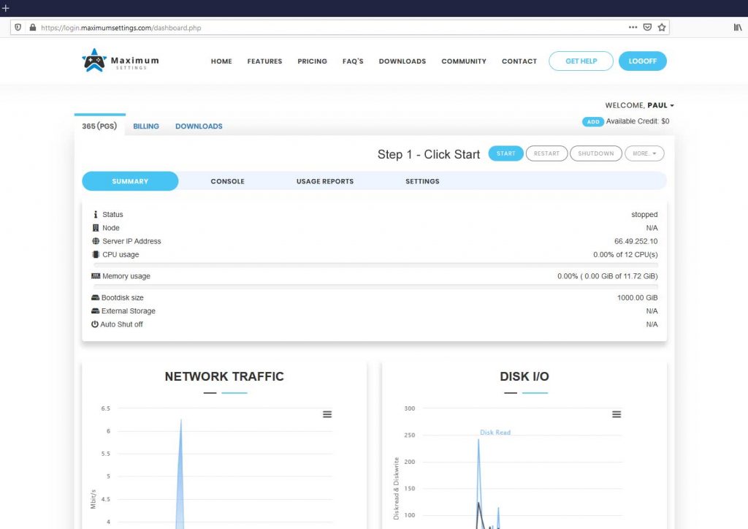Toggle the dark Network Traffic legend line
The width and height of the screenshot is (748, 529).
[x=210, y=393]
